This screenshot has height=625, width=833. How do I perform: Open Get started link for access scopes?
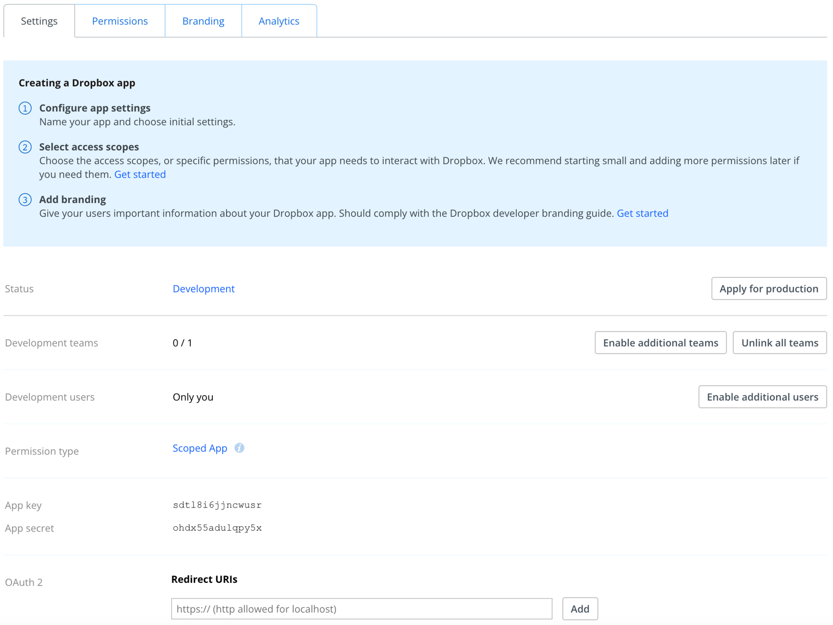click(140, 174)
